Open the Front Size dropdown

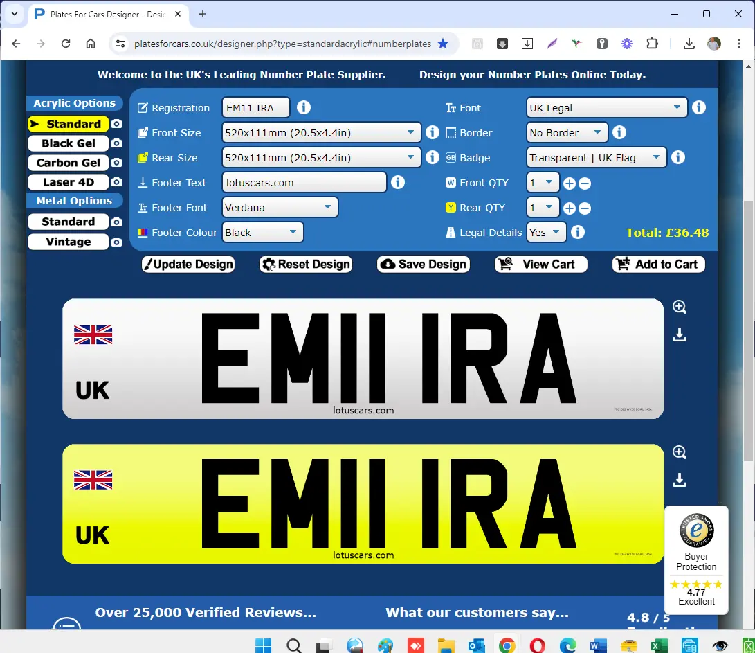click(x=322, y=133)
